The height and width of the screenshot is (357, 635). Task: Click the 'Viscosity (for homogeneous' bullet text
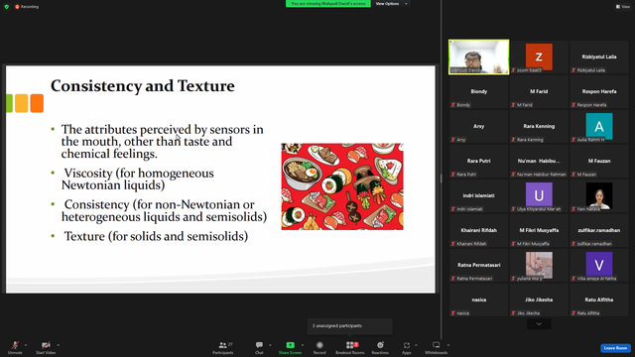[139, 174]
